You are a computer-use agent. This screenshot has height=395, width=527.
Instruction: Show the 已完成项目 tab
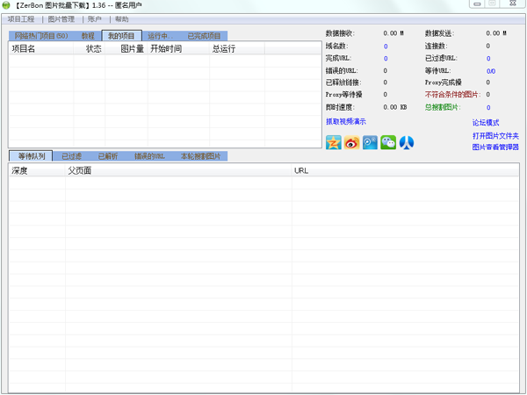(205, 36)
